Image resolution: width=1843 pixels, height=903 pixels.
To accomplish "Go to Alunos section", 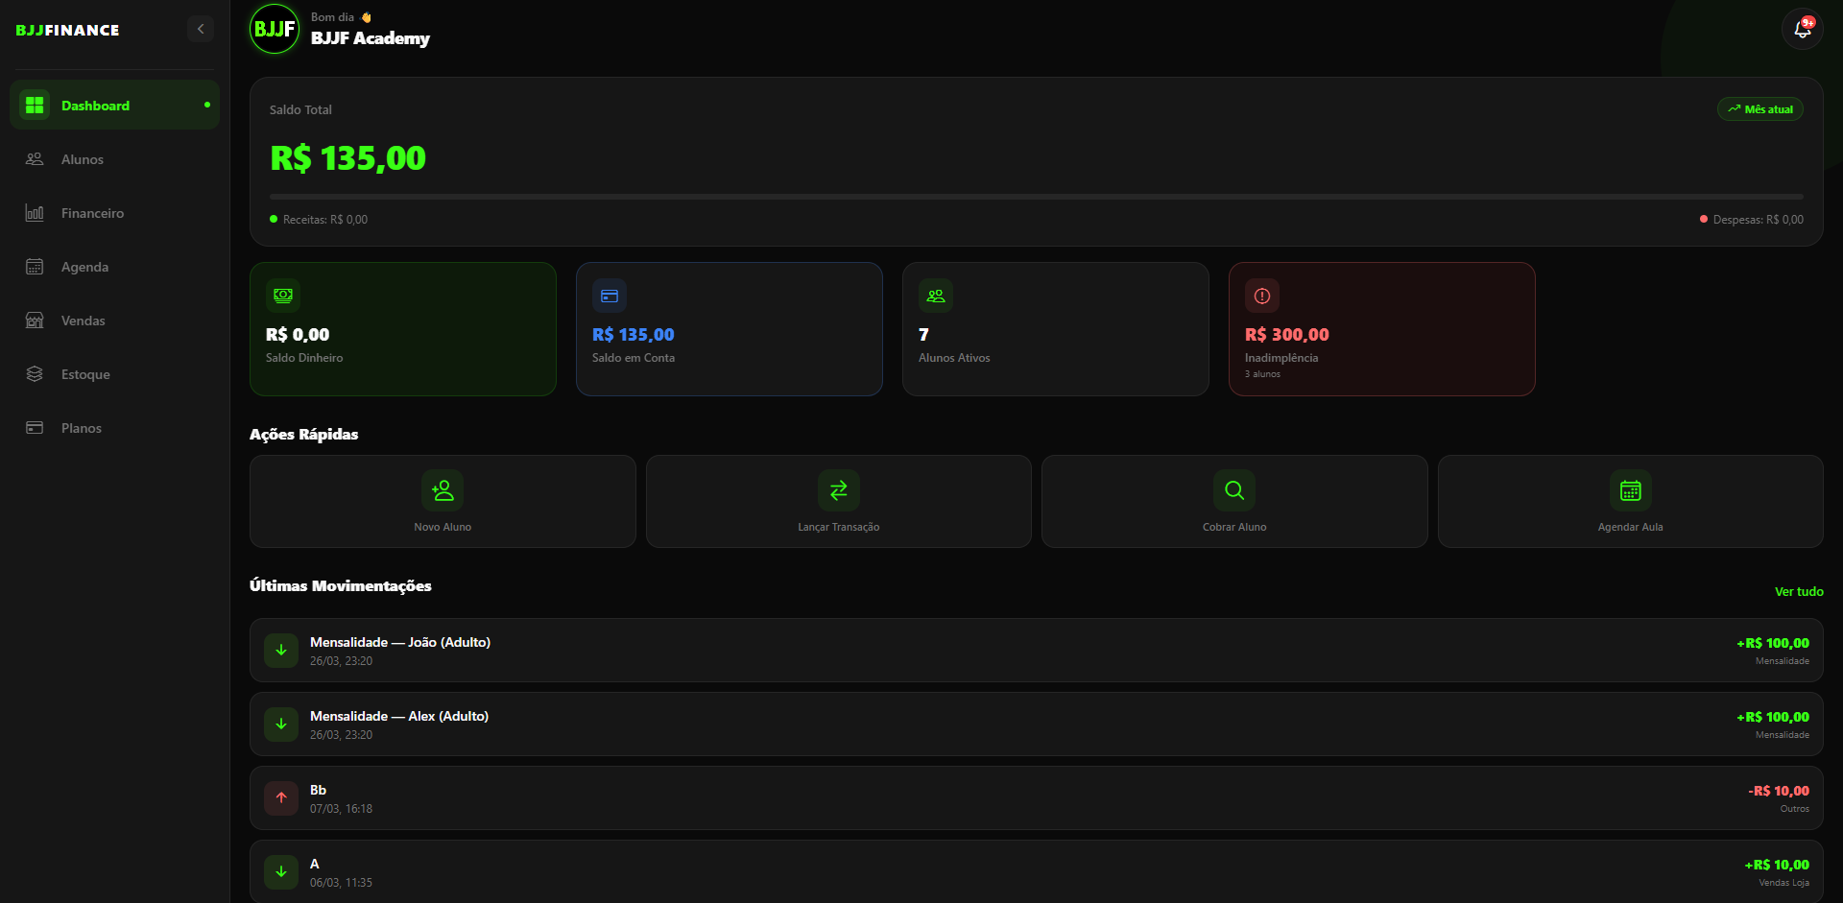I will pos(114,159).
